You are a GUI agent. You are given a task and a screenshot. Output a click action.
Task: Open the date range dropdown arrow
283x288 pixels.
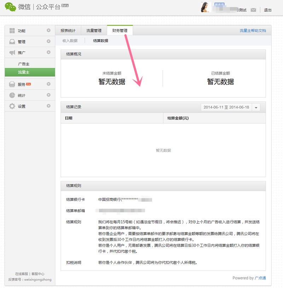[256, 108]
